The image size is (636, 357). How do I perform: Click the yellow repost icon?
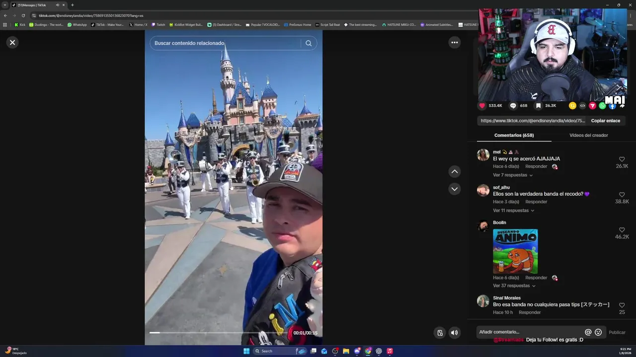[572, 106]
